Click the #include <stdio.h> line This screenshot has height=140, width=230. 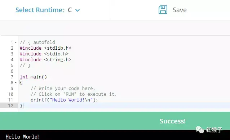(x=44, y=54)
